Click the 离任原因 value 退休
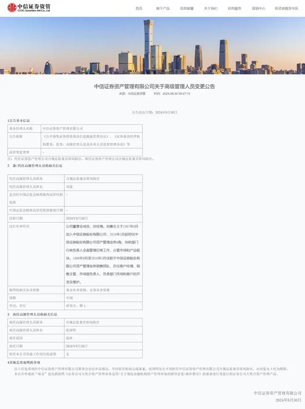Viewport: 305px width, 409px height. [104, 338]
